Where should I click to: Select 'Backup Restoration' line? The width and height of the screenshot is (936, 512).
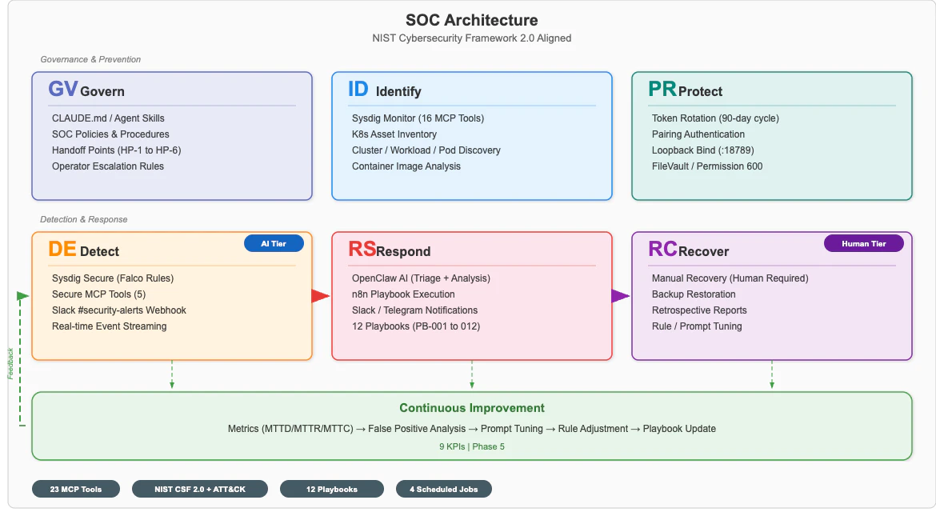coord(694,294)
